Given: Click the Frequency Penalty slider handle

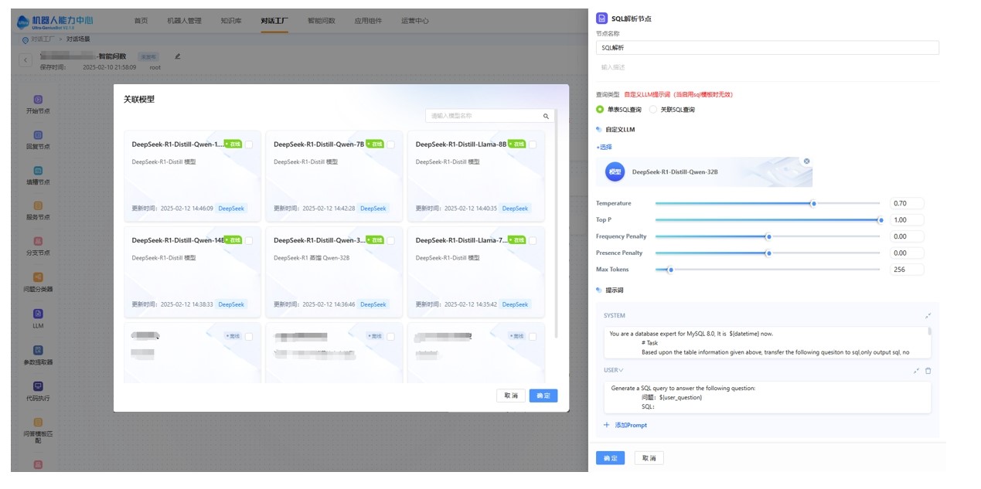Looking at the screenshot, I should tap(768, 236).
